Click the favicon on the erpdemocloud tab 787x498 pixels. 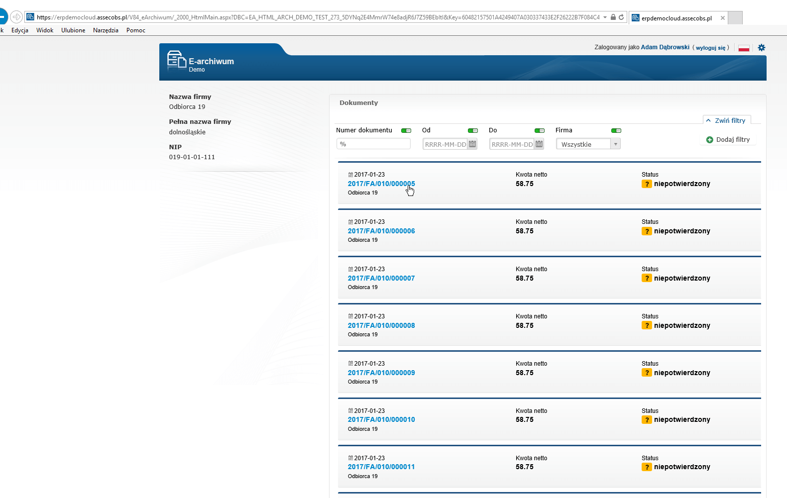pos(636,18)
